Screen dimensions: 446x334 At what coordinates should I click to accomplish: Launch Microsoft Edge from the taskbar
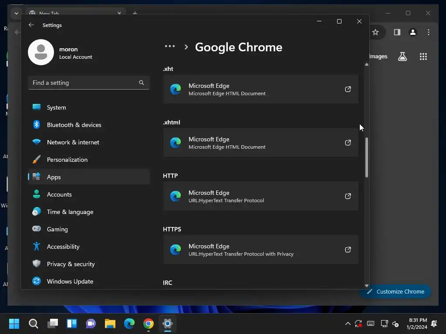pyautogui.click(x=129, y=324)
